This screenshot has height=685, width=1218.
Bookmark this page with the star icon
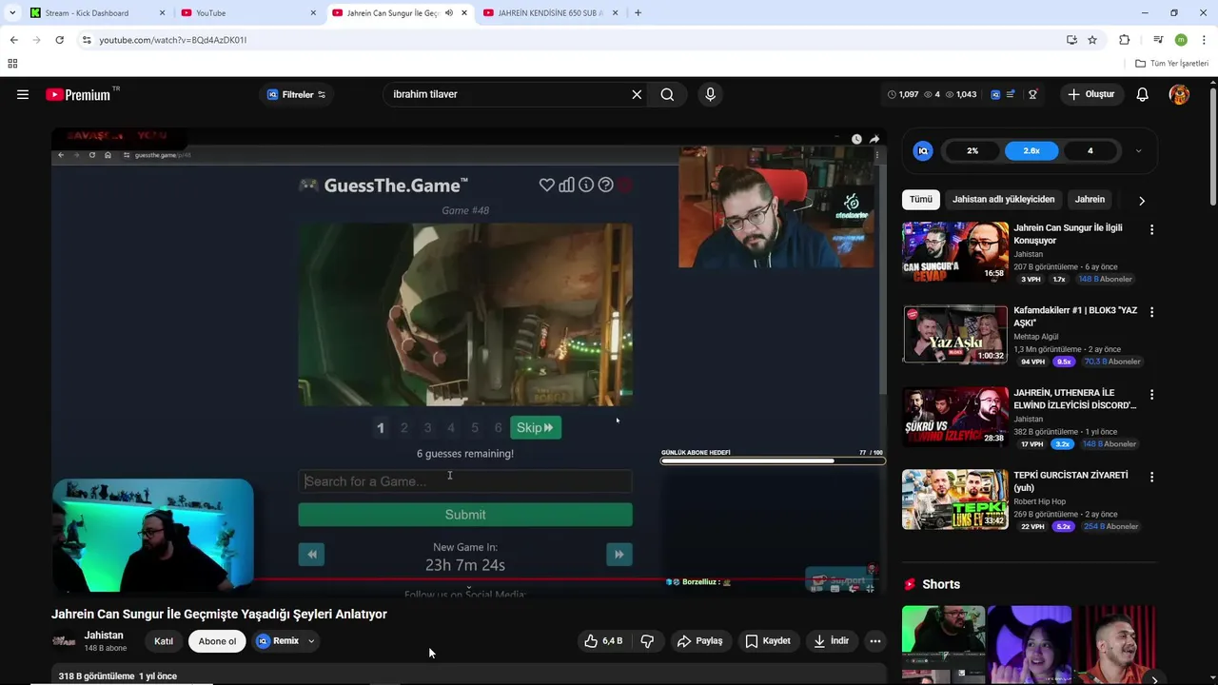tap(1092, 40)
